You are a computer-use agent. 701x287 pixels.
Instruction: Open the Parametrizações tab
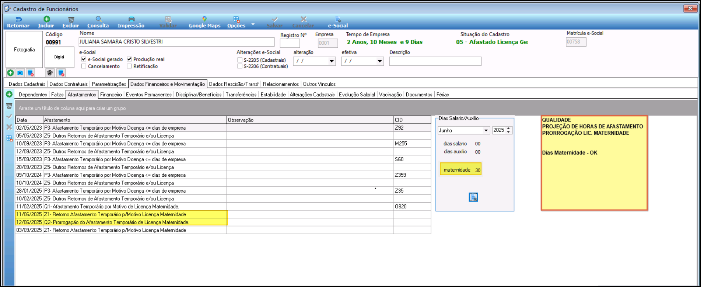109,84
